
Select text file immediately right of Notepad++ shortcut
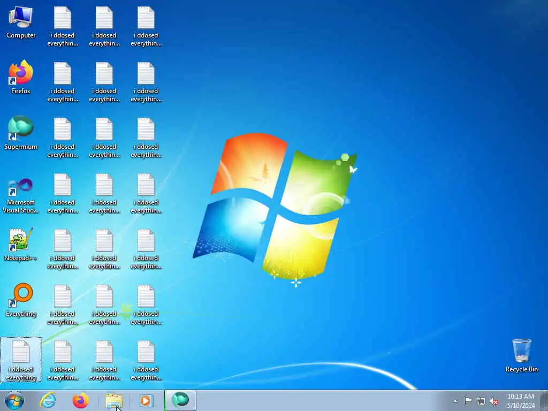pos(63,249)
